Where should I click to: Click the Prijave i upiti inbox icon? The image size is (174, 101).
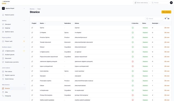point(3,41)
